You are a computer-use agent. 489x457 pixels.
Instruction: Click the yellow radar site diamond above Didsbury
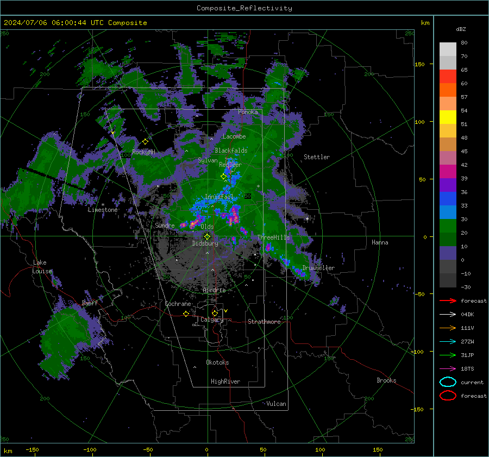tap(207, 237)
